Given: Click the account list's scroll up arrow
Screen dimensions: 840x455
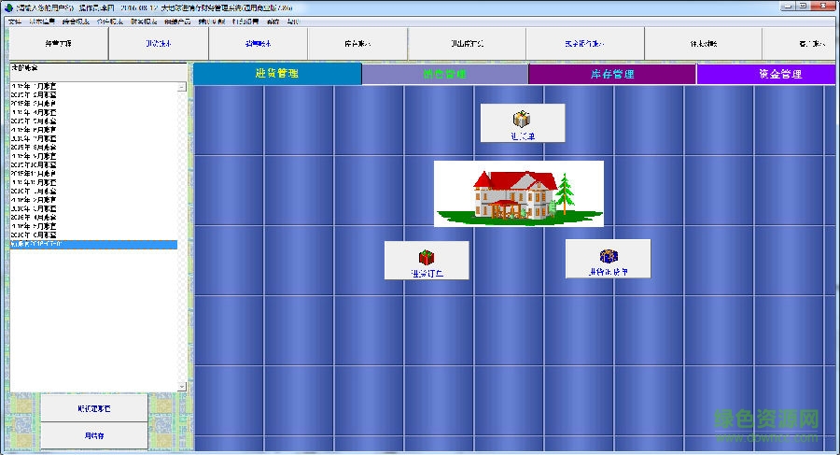Looking at the screenshot, I should [x=183, y=87].
